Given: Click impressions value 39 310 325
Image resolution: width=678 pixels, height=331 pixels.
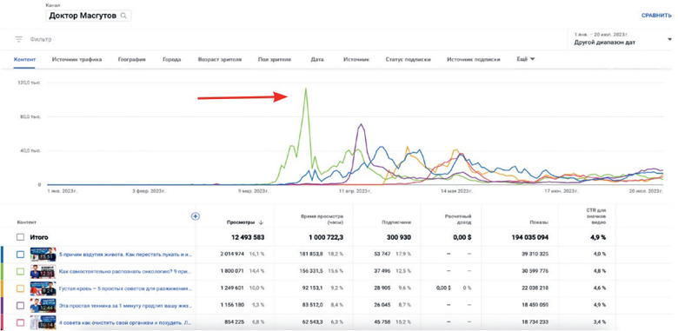Looking at the screenshot, I should point(534,255).
